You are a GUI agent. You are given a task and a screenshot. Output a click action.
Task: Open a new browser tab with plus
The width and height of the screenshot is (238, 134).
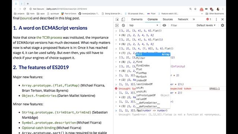(28, 4)
